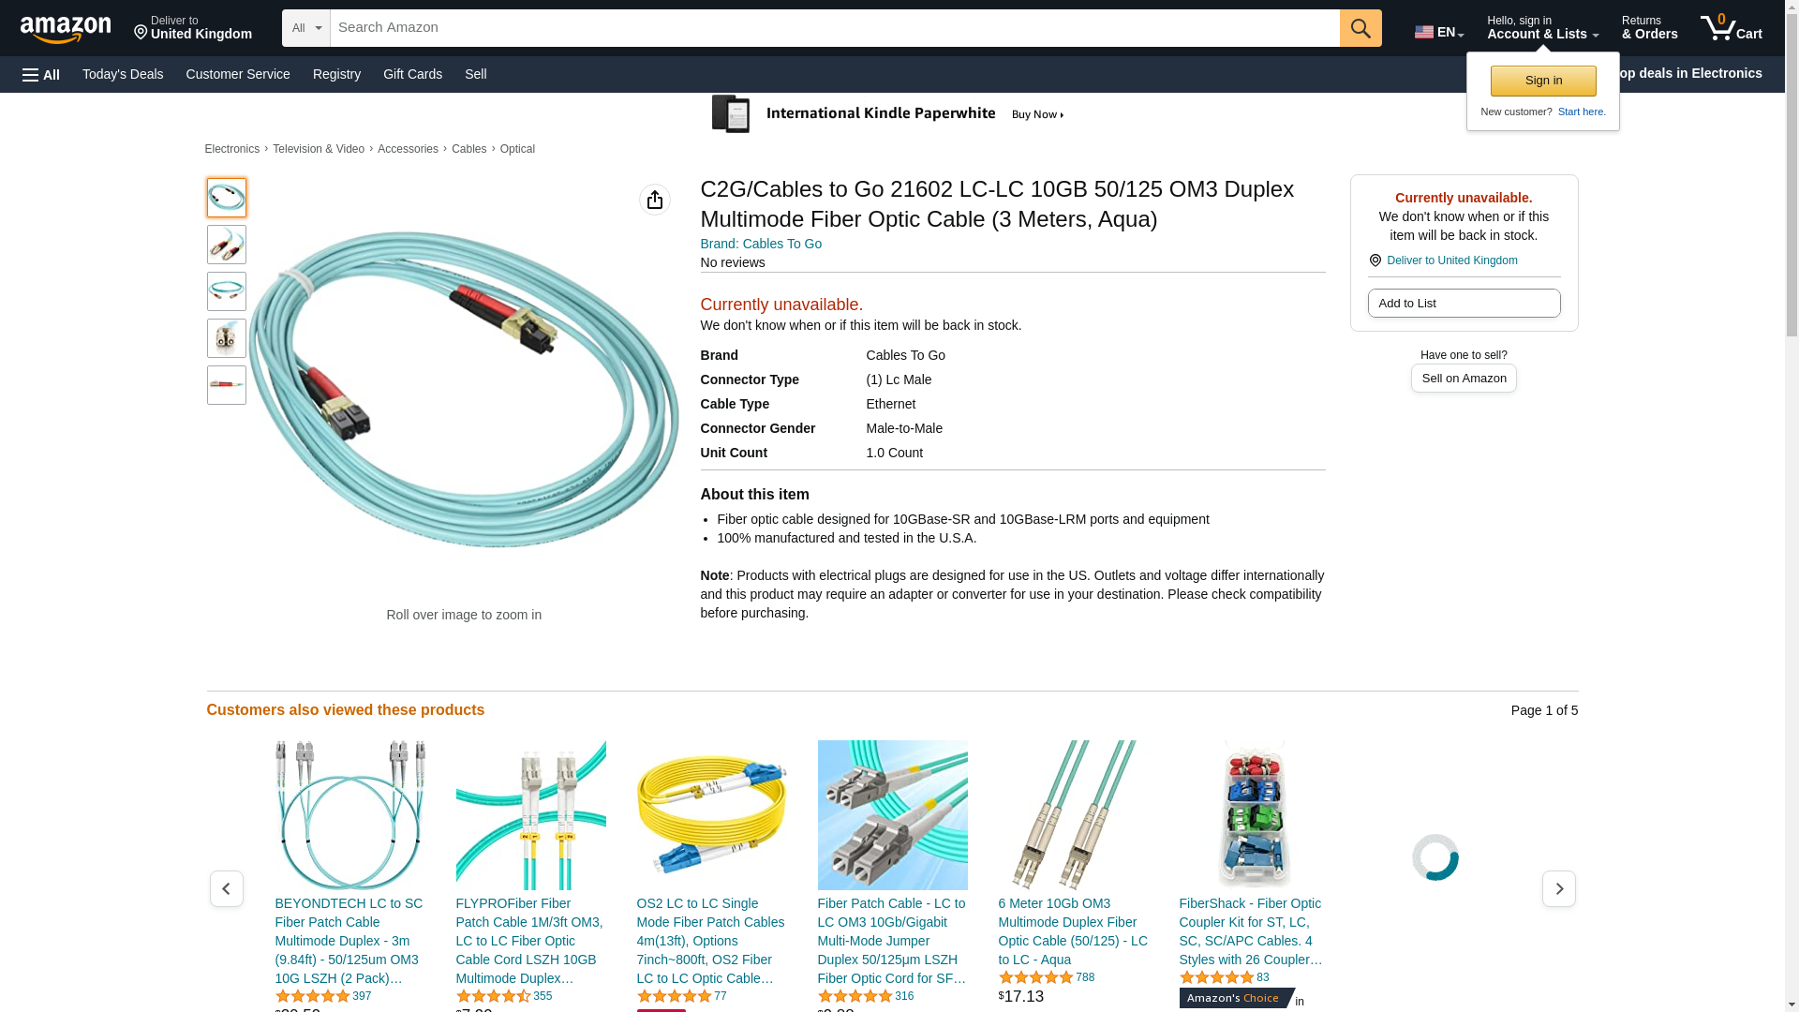
Task: Expand Account & Lists menu
Action: 1542,28
